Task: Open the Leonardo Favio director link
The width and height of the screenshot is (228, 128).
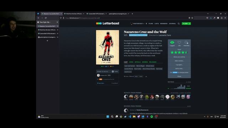Action: 165,35
